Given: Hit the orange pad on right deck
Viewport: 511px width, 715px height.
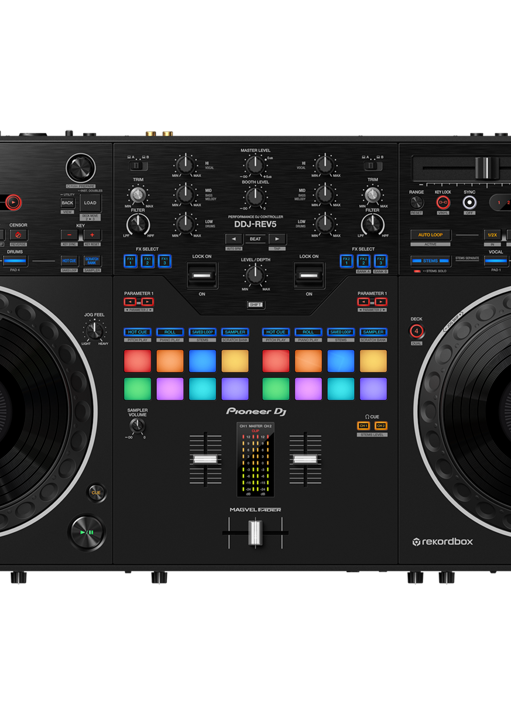Looking at the screenshot, I should [308, 361].
